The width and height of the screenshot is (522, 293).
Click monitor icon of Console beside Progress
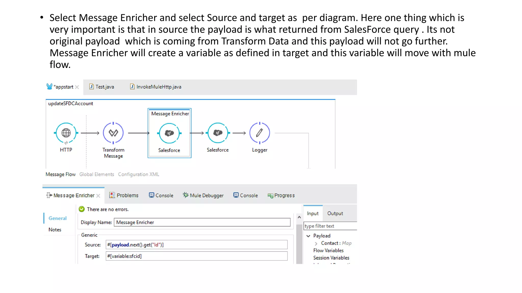(236, 195)
